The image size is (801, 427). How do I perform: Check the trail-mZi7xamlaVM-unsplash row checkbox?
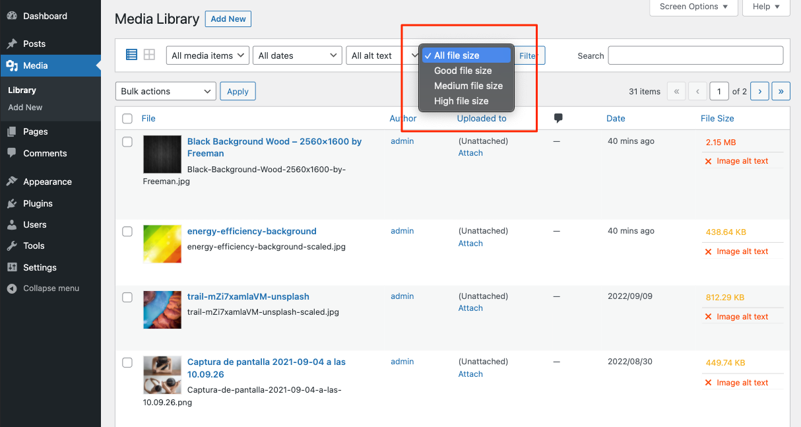click(127, 297)
